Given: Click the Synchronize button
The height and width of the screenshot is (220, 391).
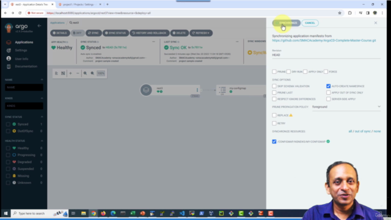Looking at the screenshot, I should (287, 23).
